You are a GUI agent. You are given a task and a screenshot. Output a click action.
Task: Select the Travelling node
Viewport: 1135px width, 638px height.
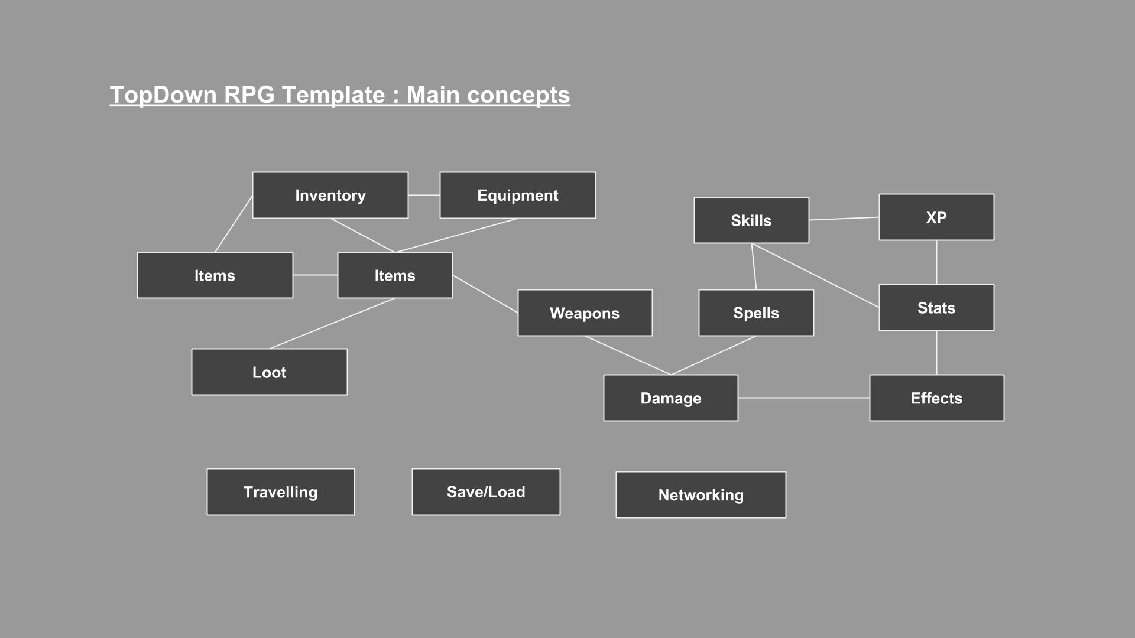click(x=280, y=491)
